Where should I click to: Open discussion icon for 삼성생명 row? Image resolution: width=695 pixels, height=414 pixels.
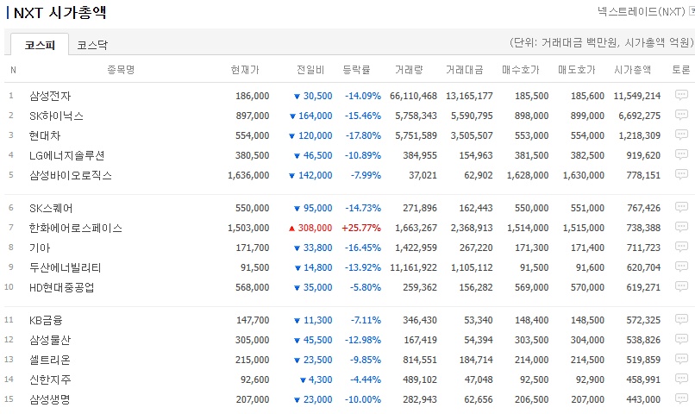[681, 398]
